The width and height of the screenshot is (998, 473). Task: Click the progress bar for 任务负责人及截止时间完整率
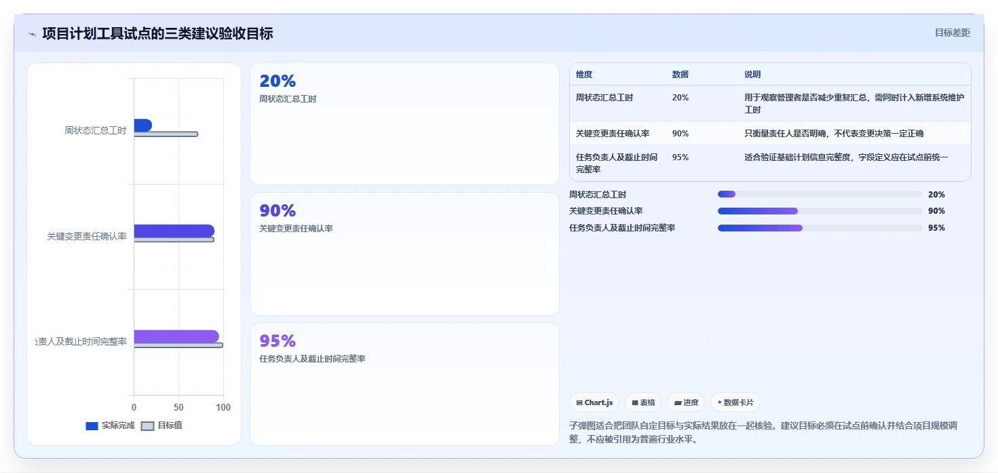point(820,228)
